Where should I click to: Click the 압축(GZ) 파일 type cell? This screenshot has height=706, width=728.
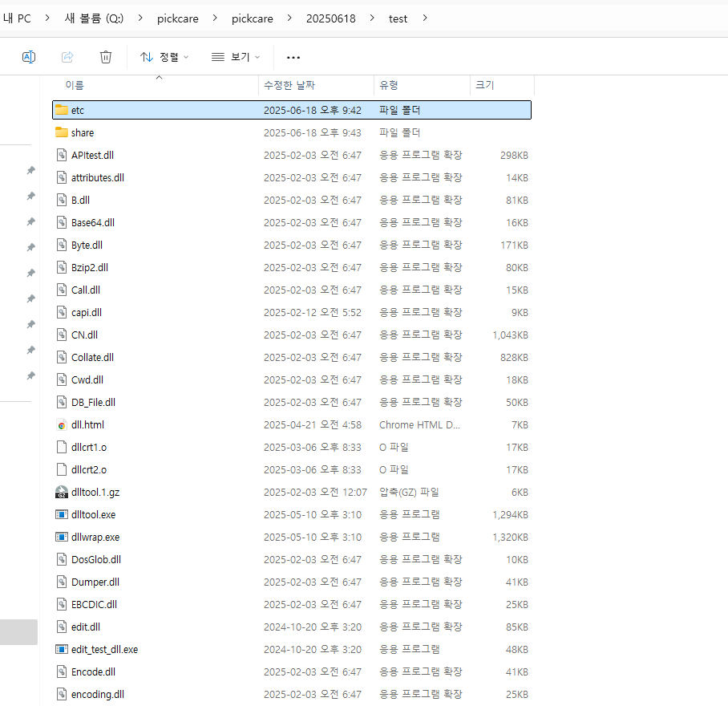pyautogui.click(x=409, y=492)
